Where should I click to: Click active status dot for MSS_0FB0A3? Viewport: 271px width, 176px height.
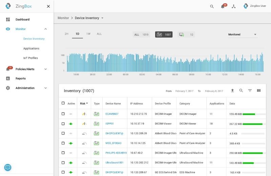71,143
